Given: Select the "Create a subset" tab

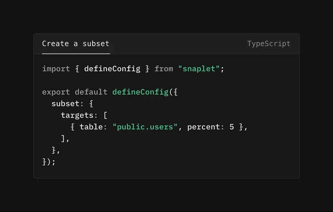Looking at the screenshot, I should [x=76, y=44].
